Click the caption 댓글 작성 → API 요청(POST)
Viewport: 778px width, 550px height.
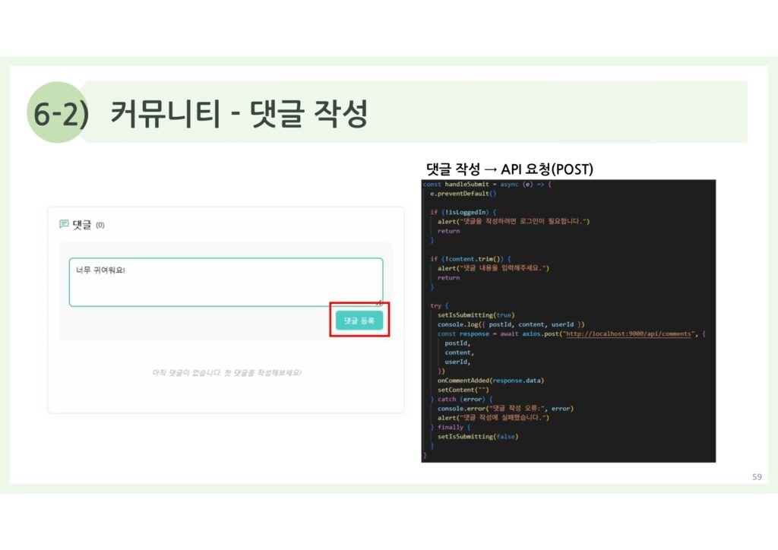pyautogui.click(x=510, y=169)
